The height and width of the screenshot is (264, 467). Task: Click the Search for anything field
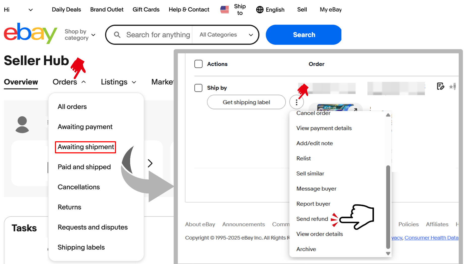point(158,35)
